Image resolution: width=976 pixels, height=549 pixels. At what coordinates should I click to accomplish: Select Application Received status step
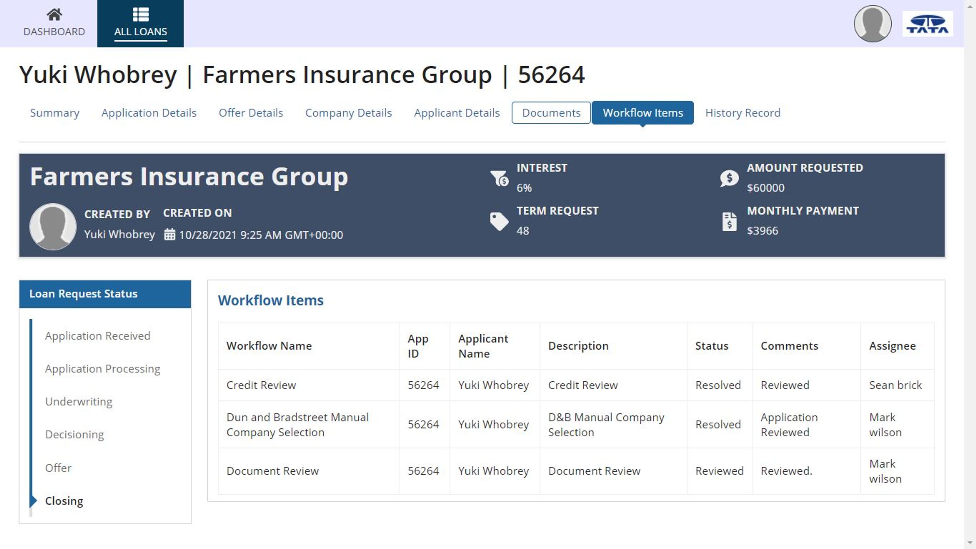[97, 336]
